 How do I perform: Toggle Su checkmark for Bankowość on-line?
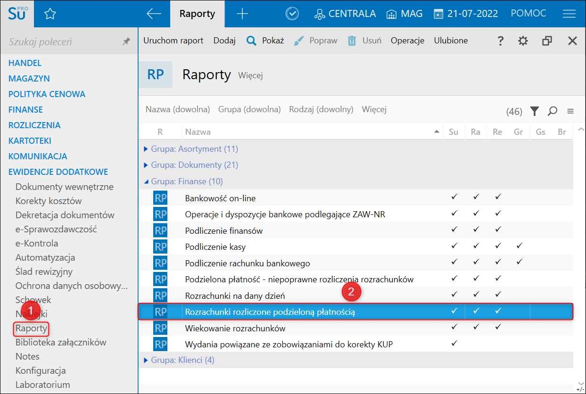(x=454, y=197)
